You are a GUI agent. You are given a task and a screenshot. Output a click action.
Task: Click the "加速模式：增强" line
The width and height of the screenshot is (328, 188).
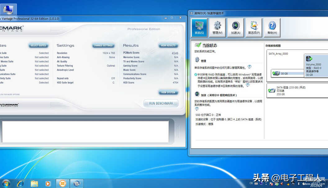(x=204, y=124)
